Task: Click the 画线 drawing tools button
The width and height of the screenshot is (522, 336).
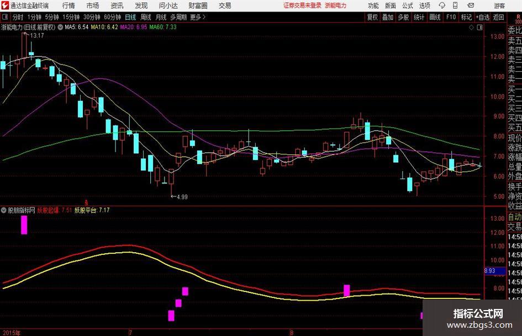Action: coord(435,17)
